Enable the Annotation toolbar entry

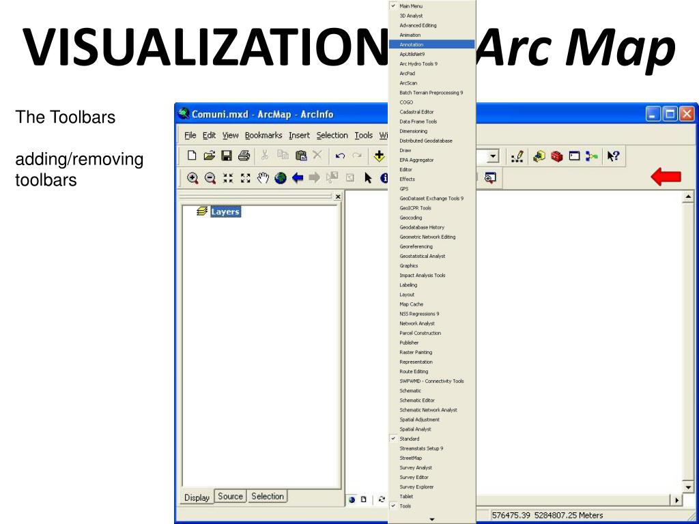pyautogui.click(x=431, y=44)
